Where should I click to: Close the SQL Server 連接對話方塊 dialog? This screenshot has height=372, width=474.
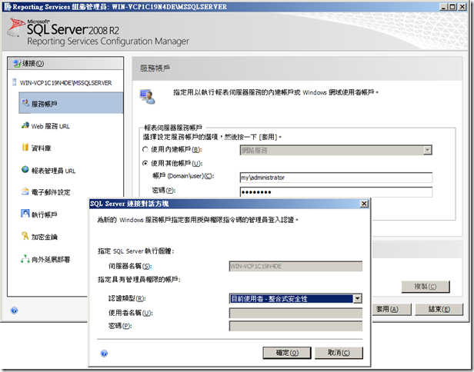click(x=364, y=204)
